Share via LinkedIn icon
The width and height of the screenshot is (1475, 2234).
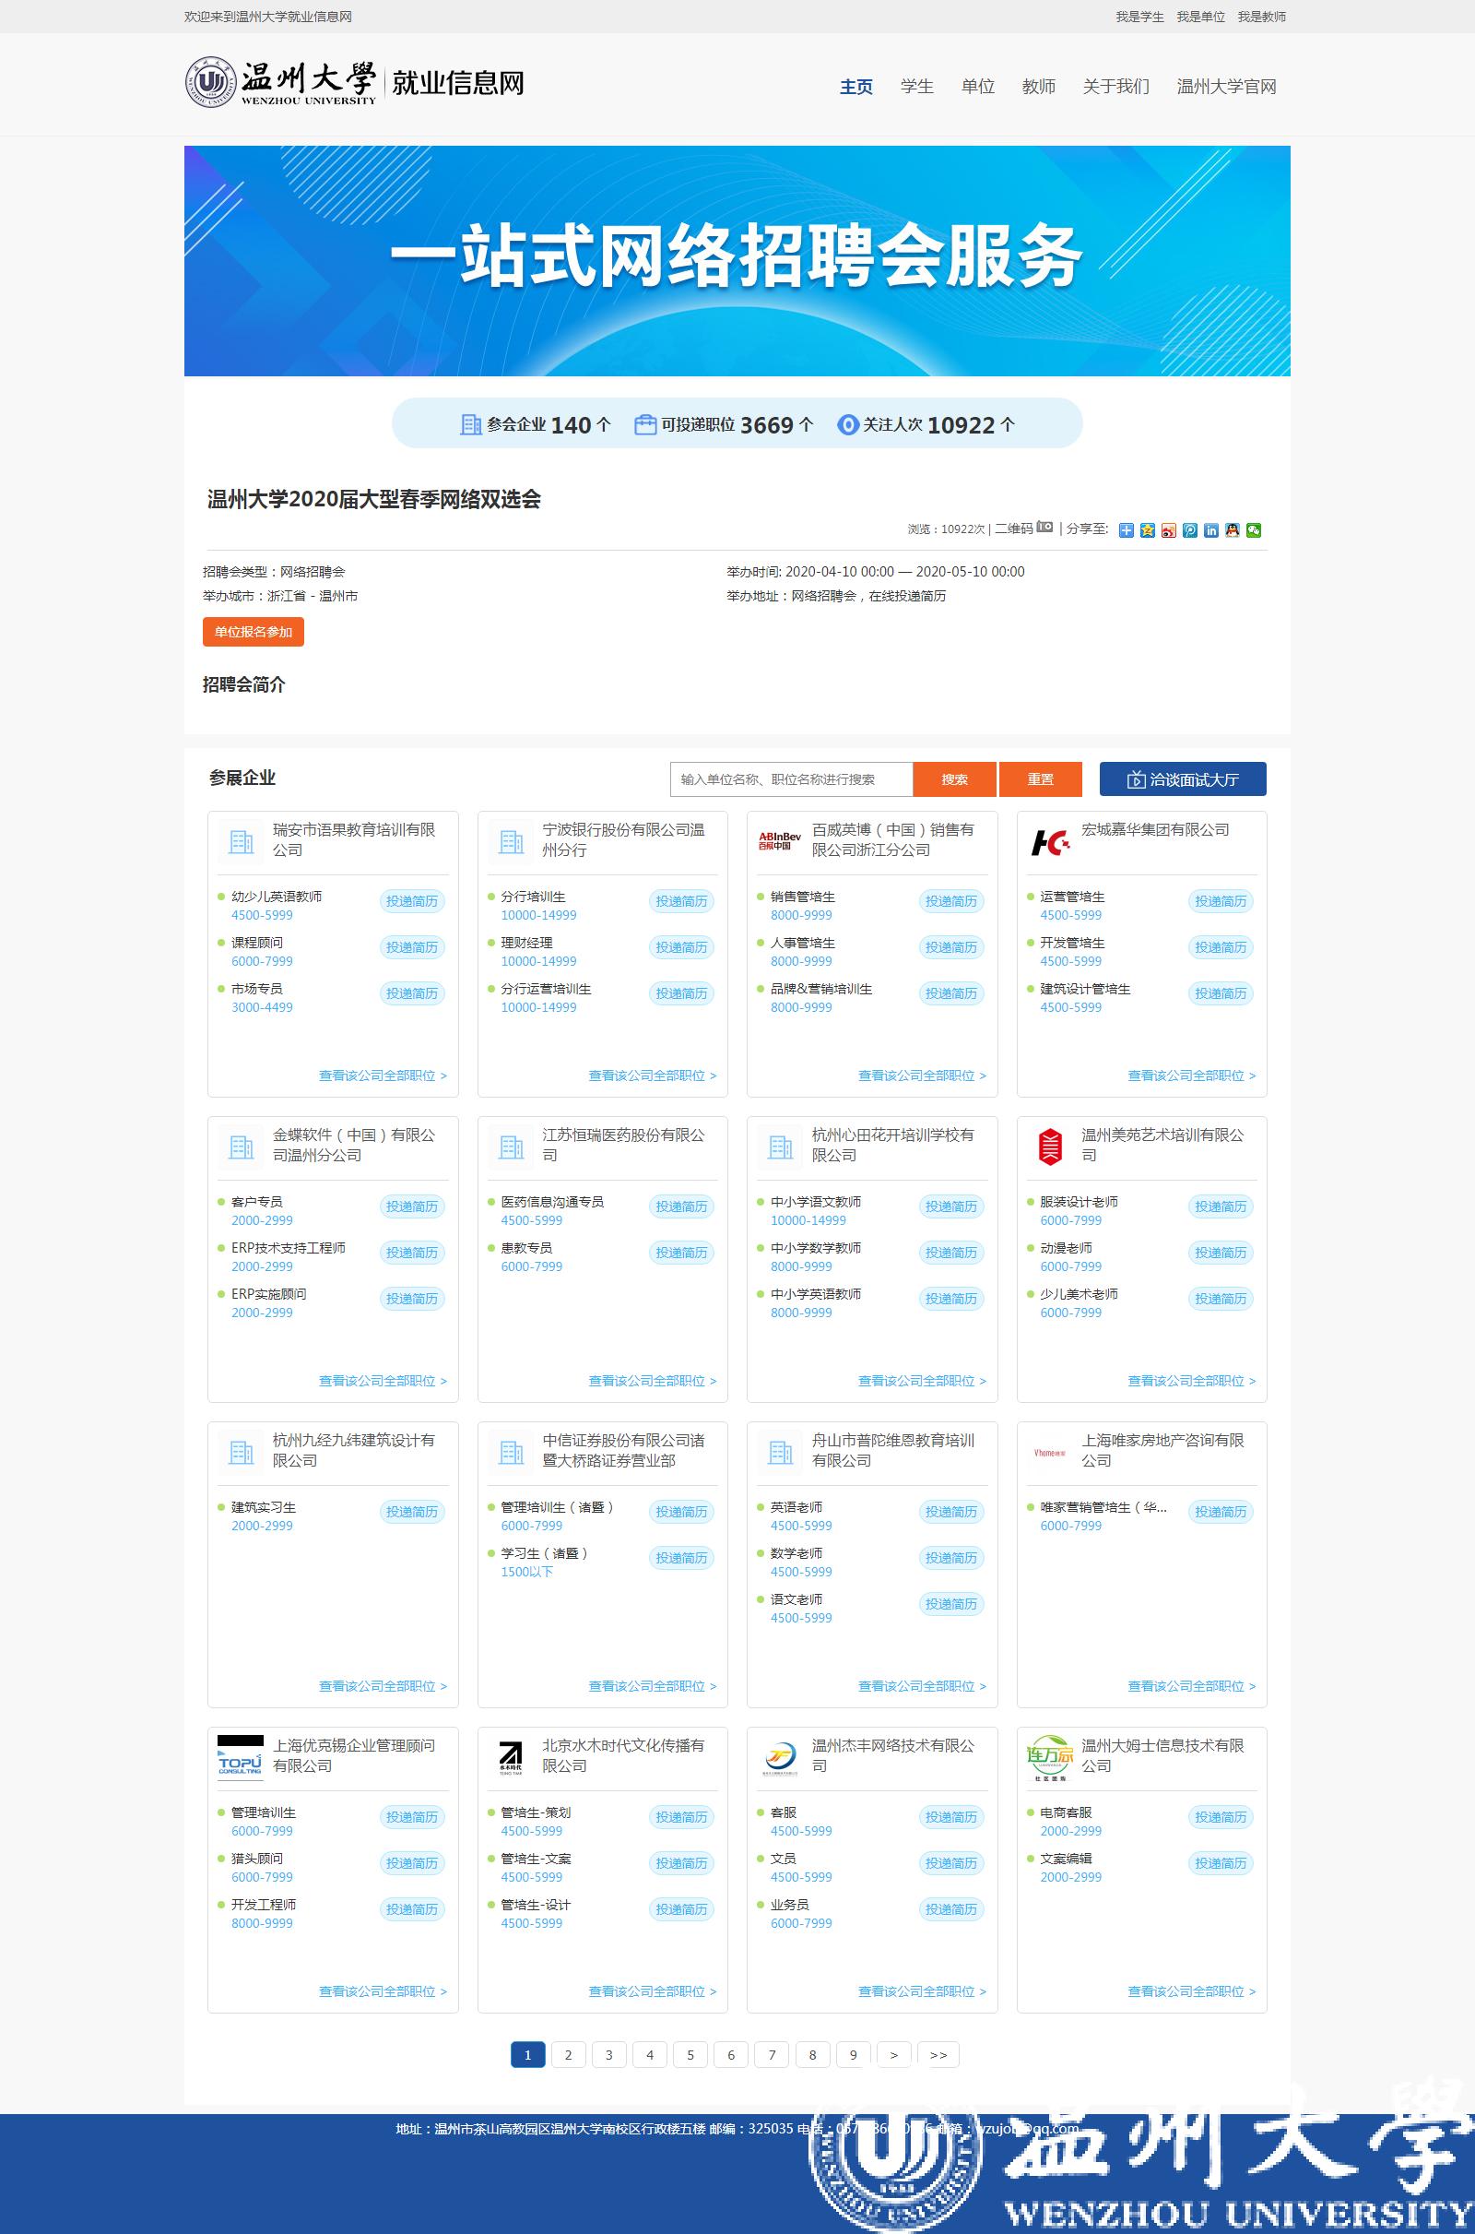[1210, 530]
